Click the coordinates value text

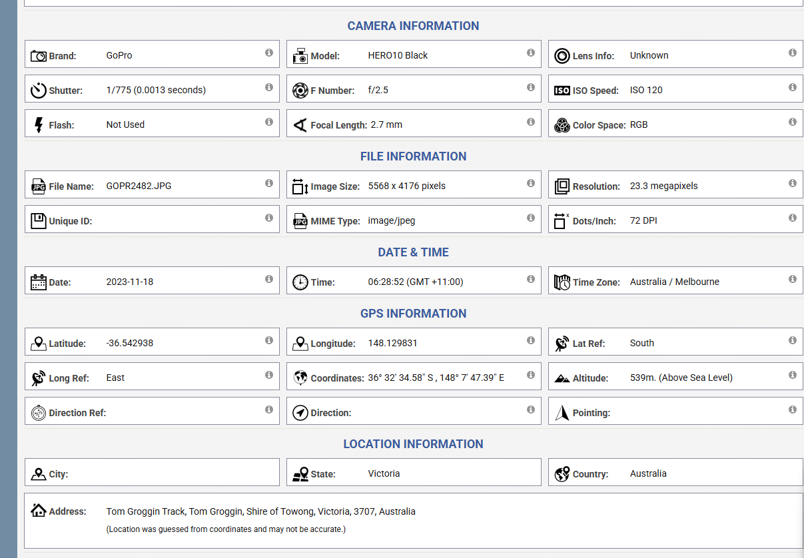click(x=436, y=378)
